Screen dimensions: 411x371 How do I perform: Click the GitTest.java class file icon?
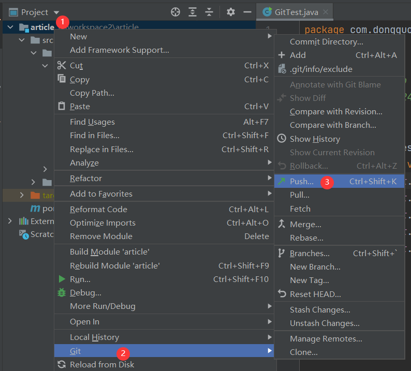[267, 12]
